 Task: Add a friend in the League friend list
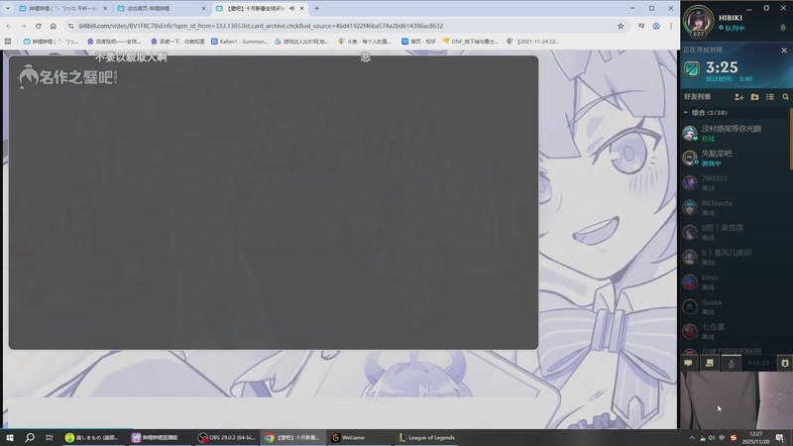[738, 96]
